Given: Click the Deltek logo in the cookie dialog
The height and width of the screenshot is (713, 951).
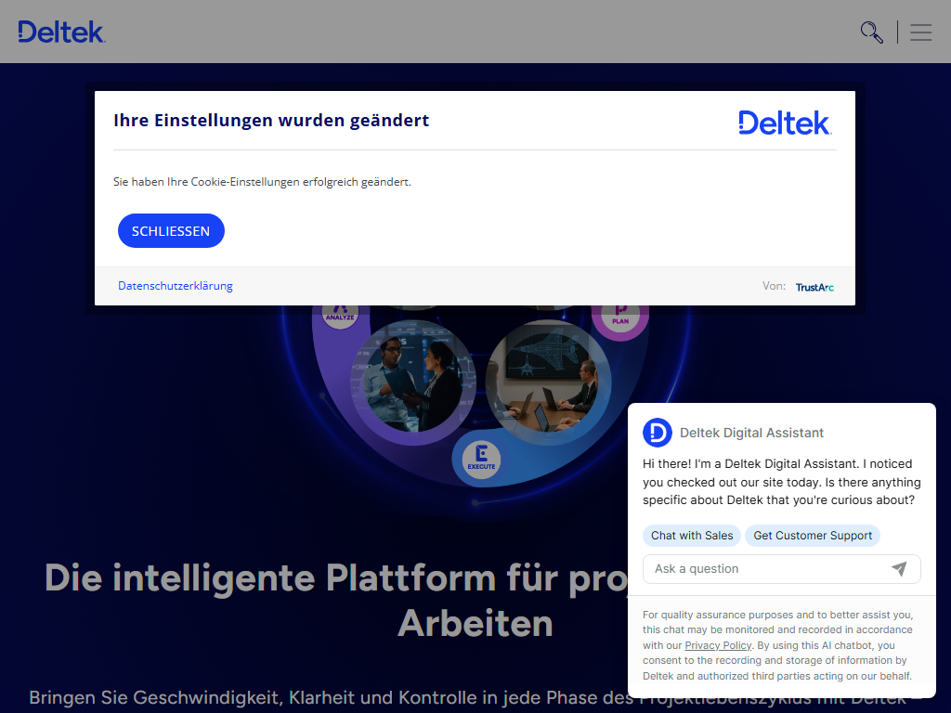Looking at the screenshot, I should click(785, 123).
